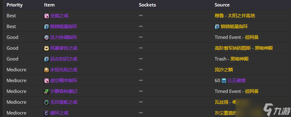Sort by the Priority column header
Viewport: 291px width, 117px height.
pos(14,5)
